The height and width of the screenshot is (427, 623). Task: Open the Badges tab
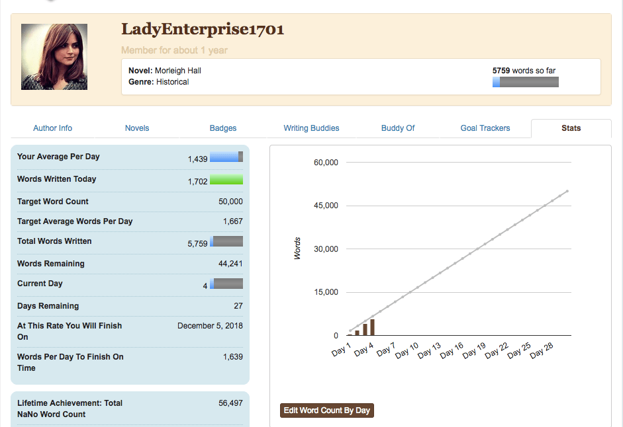223,128
